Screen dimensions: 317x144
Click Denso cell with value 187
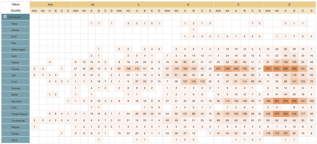(x=285, y=133)
